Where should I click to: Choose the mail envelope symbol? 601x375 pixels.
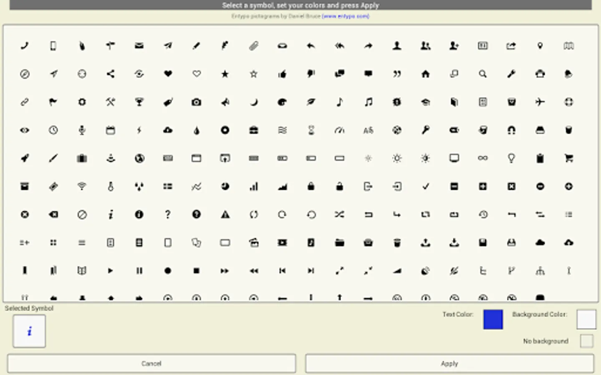[x=139, y=46]
